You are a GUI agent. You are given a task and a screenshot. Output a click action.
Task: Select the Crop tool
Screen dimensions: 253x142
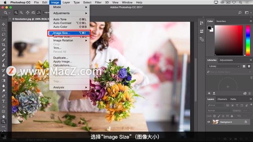(4, 45)
